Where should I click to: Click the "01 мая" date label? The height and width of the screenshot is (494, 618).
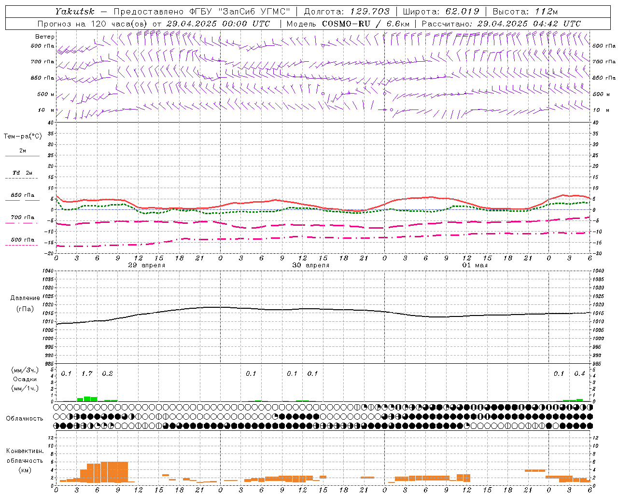tap(475, 265)
